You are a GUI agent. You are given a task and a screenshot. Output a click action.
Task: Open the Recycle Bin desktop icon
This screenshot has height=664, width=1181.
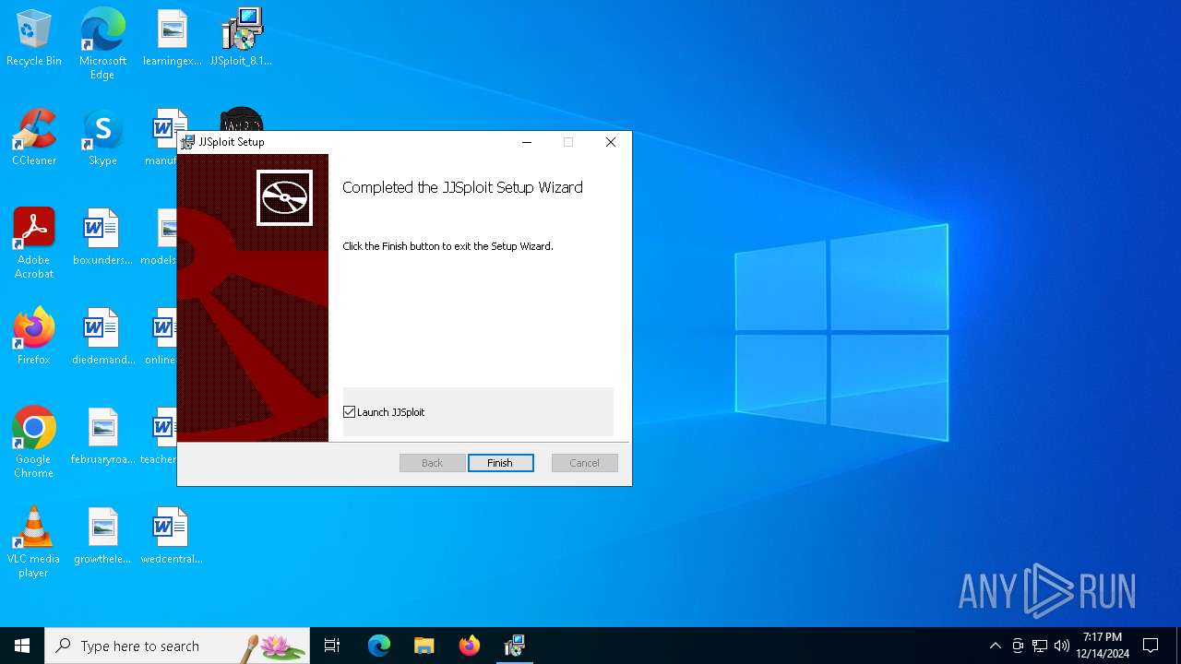click(x=34, y=39)
